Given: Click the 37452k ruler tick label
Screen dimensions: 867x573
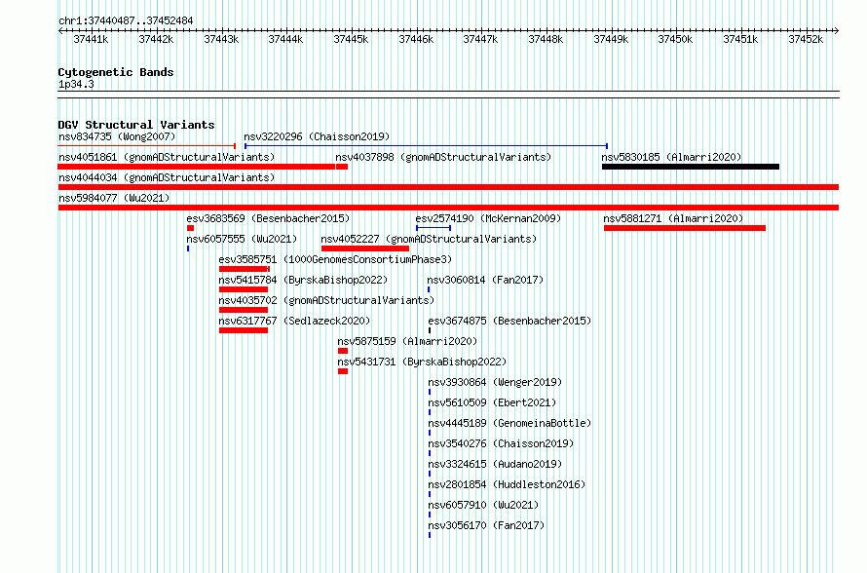Looking at the screenshot, I should [x=806, y=39].
